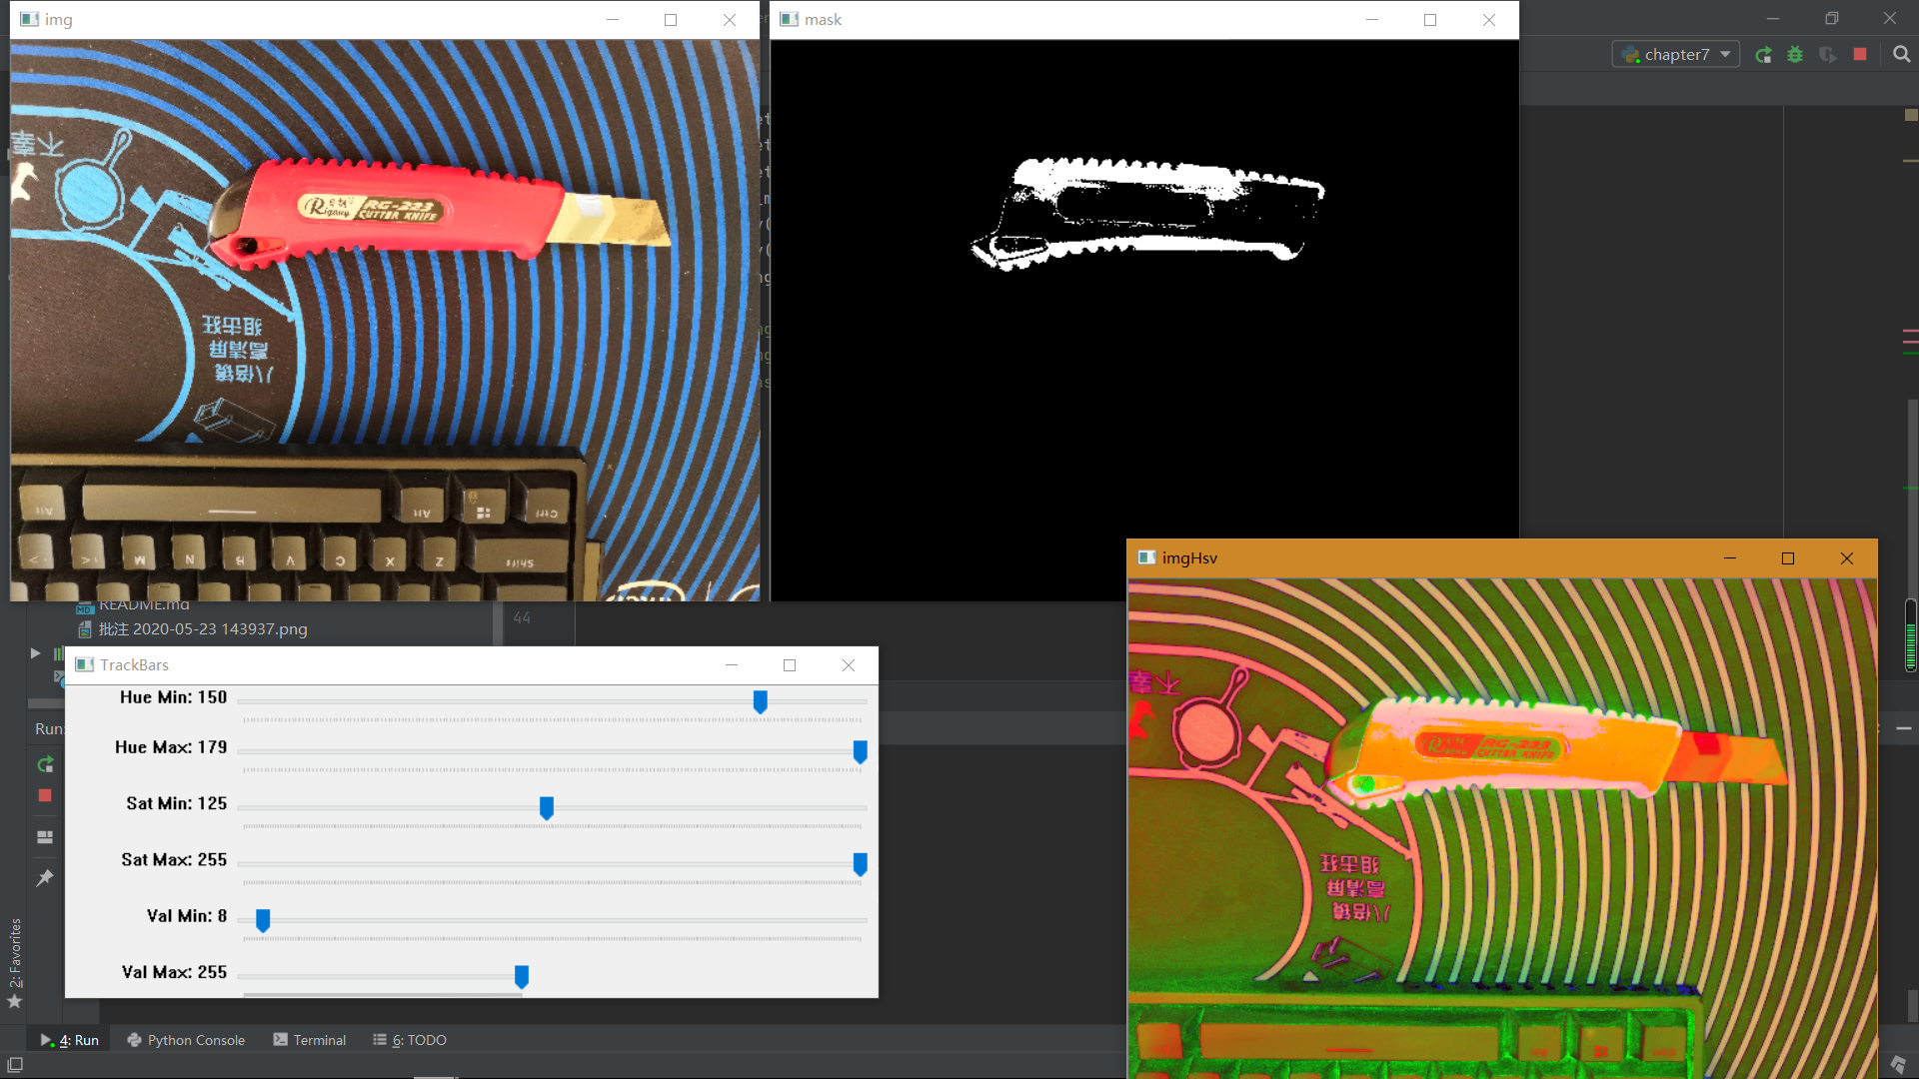Image resolution: width=1919 pixels, height=1079 pixels.
Task: Rerun the program from the Run panel sidebar
Action: click(x=45, y=763)
